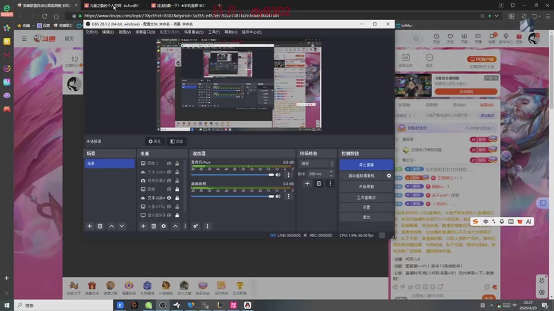554x311 pixels.
Task: Open OBS 设置 button
Action: tap(366, 207)
